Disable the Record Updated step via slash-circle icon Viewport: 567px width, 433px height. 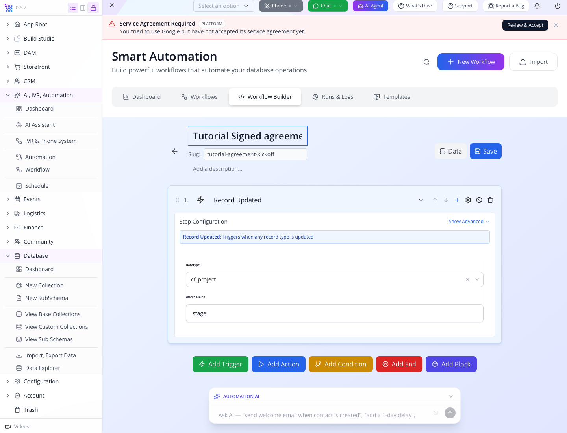click(x=479, y=200)
